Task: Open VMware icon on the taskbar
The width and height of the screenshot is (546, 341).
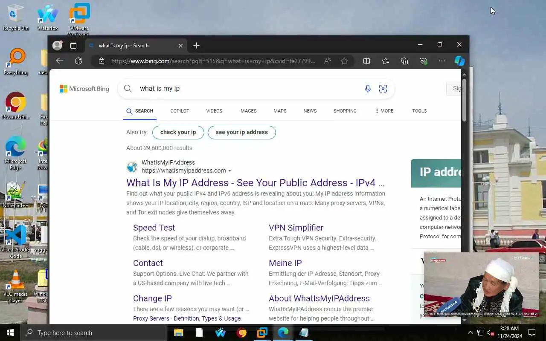Action: tap(262, 332)
